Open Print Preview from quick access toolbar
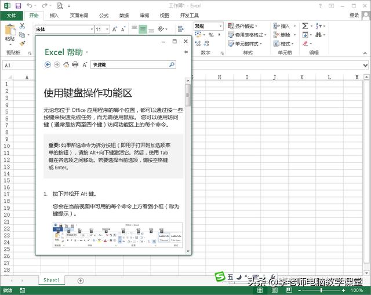 (x=60, y=5)
